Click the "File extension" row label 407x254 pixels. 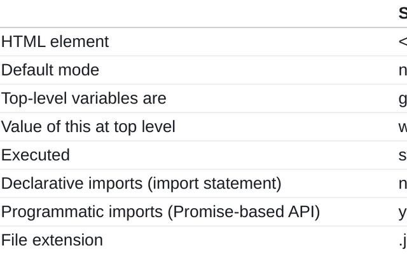(x=52, y=240)
